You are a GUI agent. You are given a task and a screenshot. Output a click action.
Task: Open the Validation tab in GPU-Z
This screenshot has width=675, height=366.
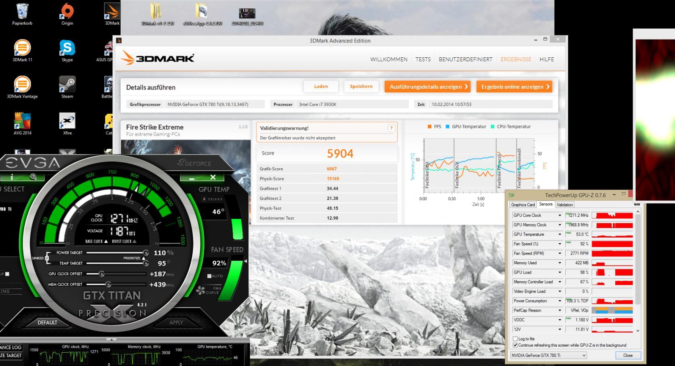click(565, 205)
